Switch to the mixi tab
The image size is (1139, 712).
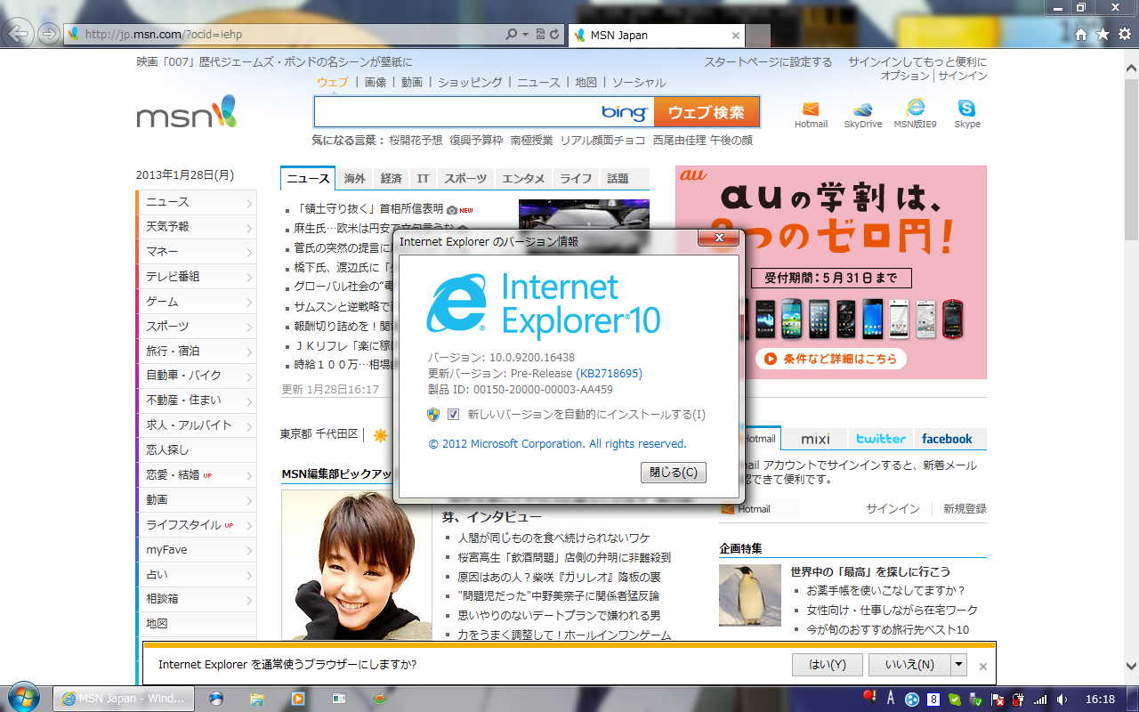(815, 438)
